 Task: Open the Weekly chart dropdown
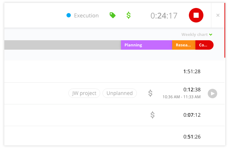pyautogui.click(x=197, y=35)
